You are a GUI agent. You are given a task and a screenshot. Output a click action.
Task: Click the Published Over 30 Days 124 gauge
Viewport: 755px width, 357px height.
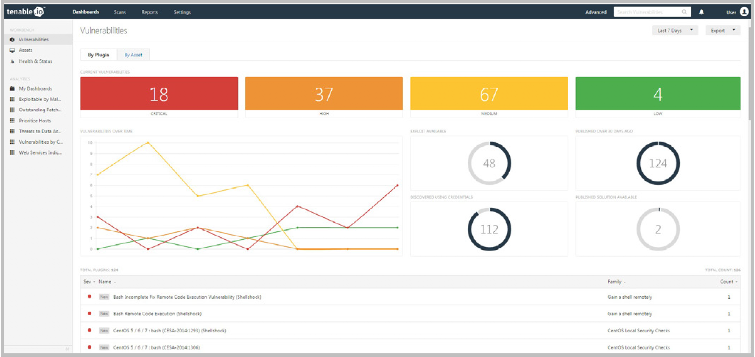tap(658, 163)
